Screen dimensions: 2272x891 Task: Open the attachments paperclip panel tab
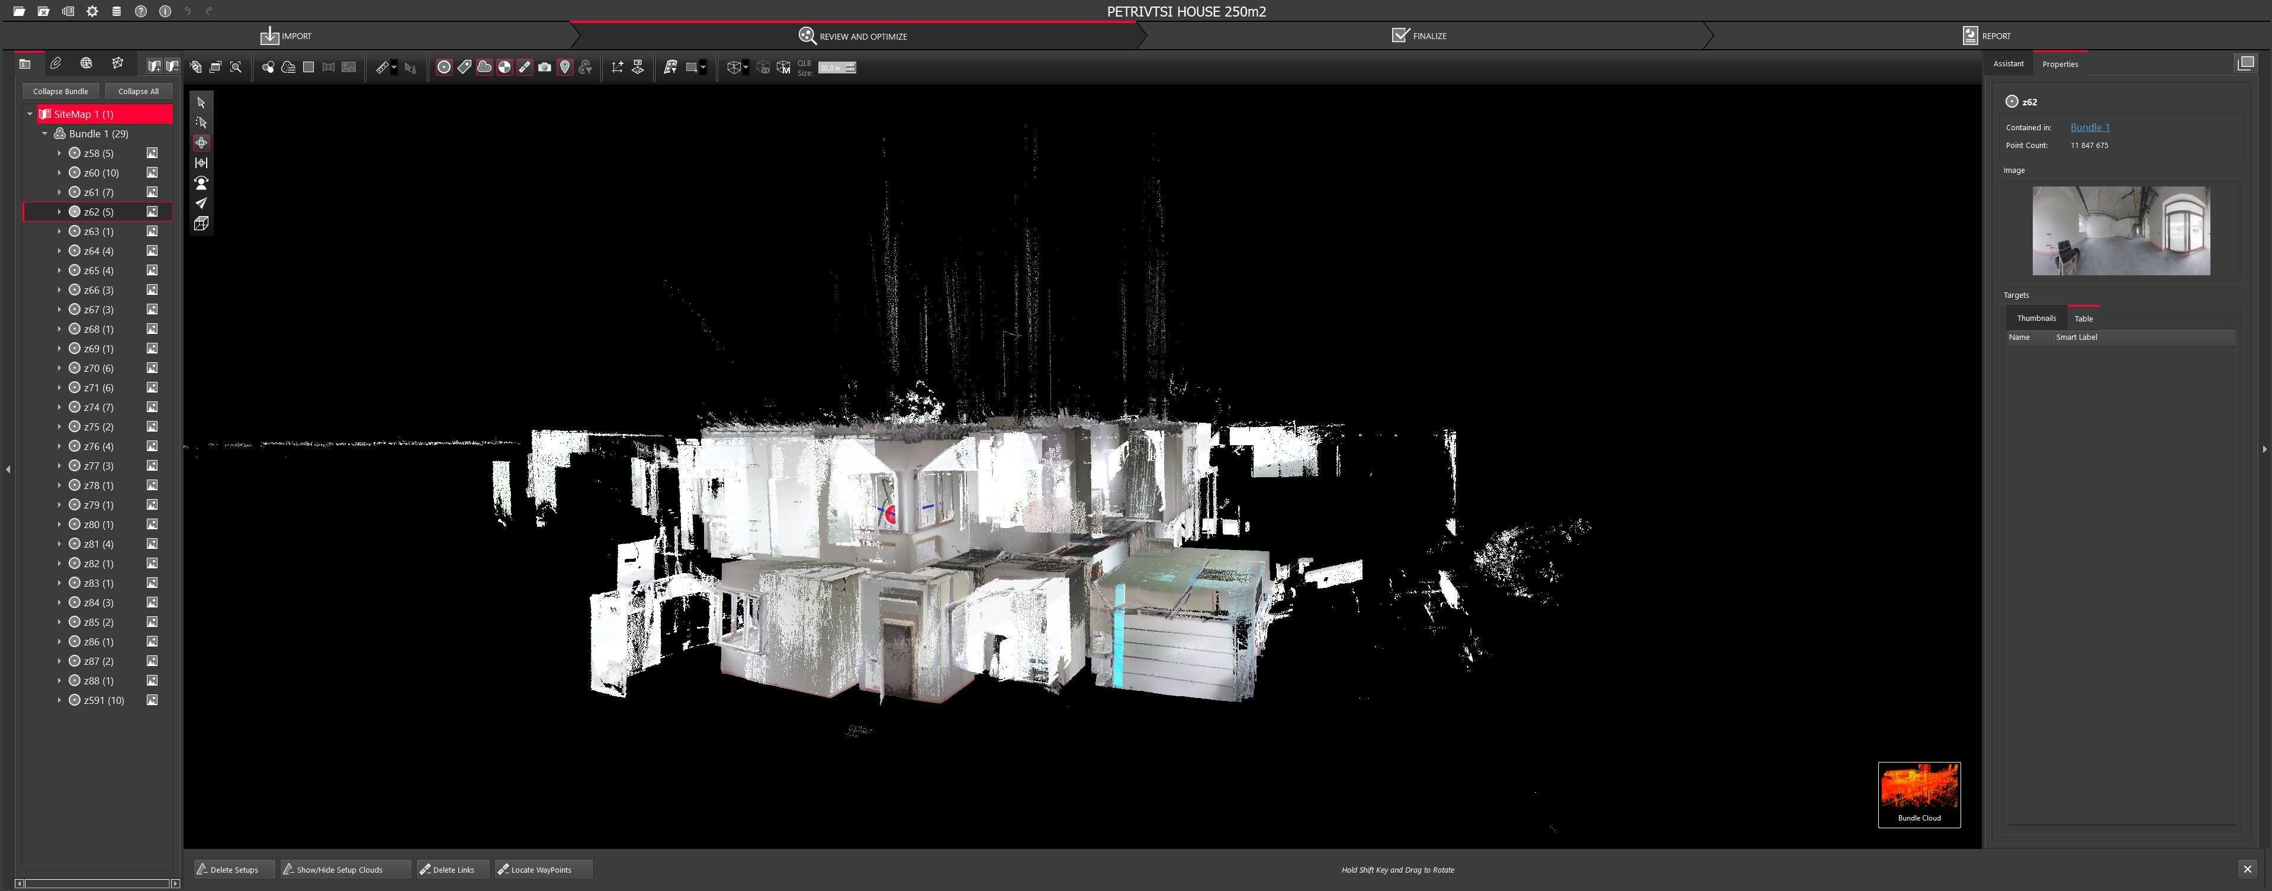point(56,63)
